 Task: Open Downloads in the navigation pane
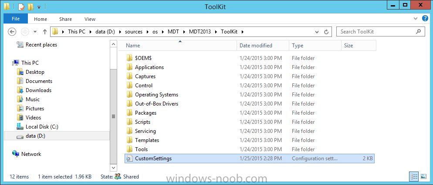[x=38, y=90]
